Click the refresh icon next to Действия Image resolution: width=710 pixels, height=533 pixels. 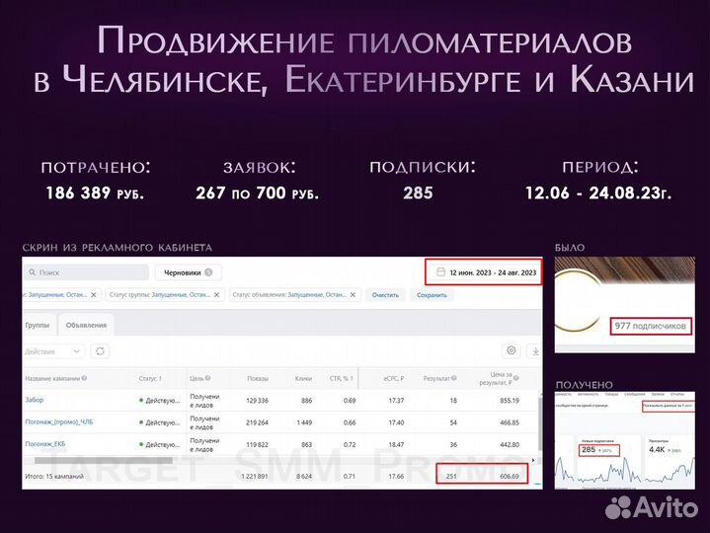pyautogui.click(x=100, y=351)
